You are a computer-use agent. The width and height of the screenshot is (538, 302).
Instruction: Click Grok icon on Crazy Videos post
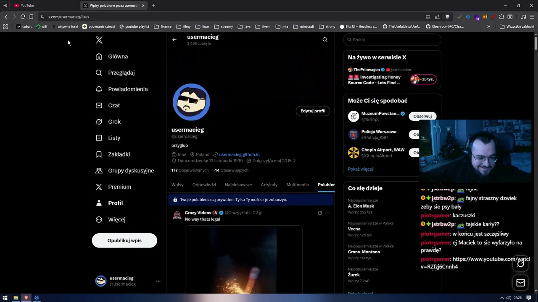(320, 213)
